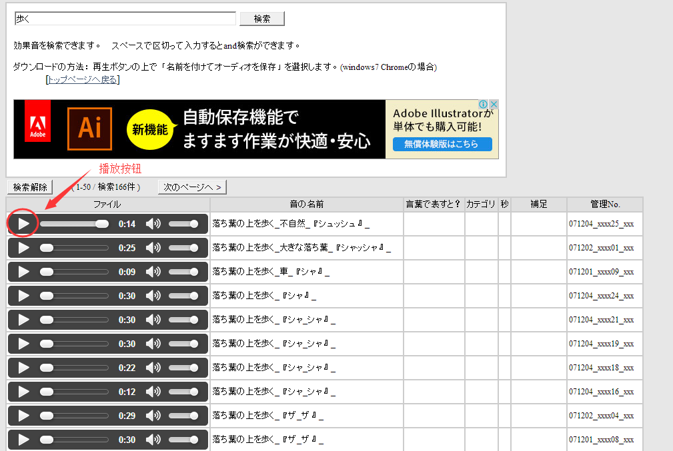
Task: Click the volume slider in row 071201_xxxx08_xxx
Action: (x=183, y=440)
